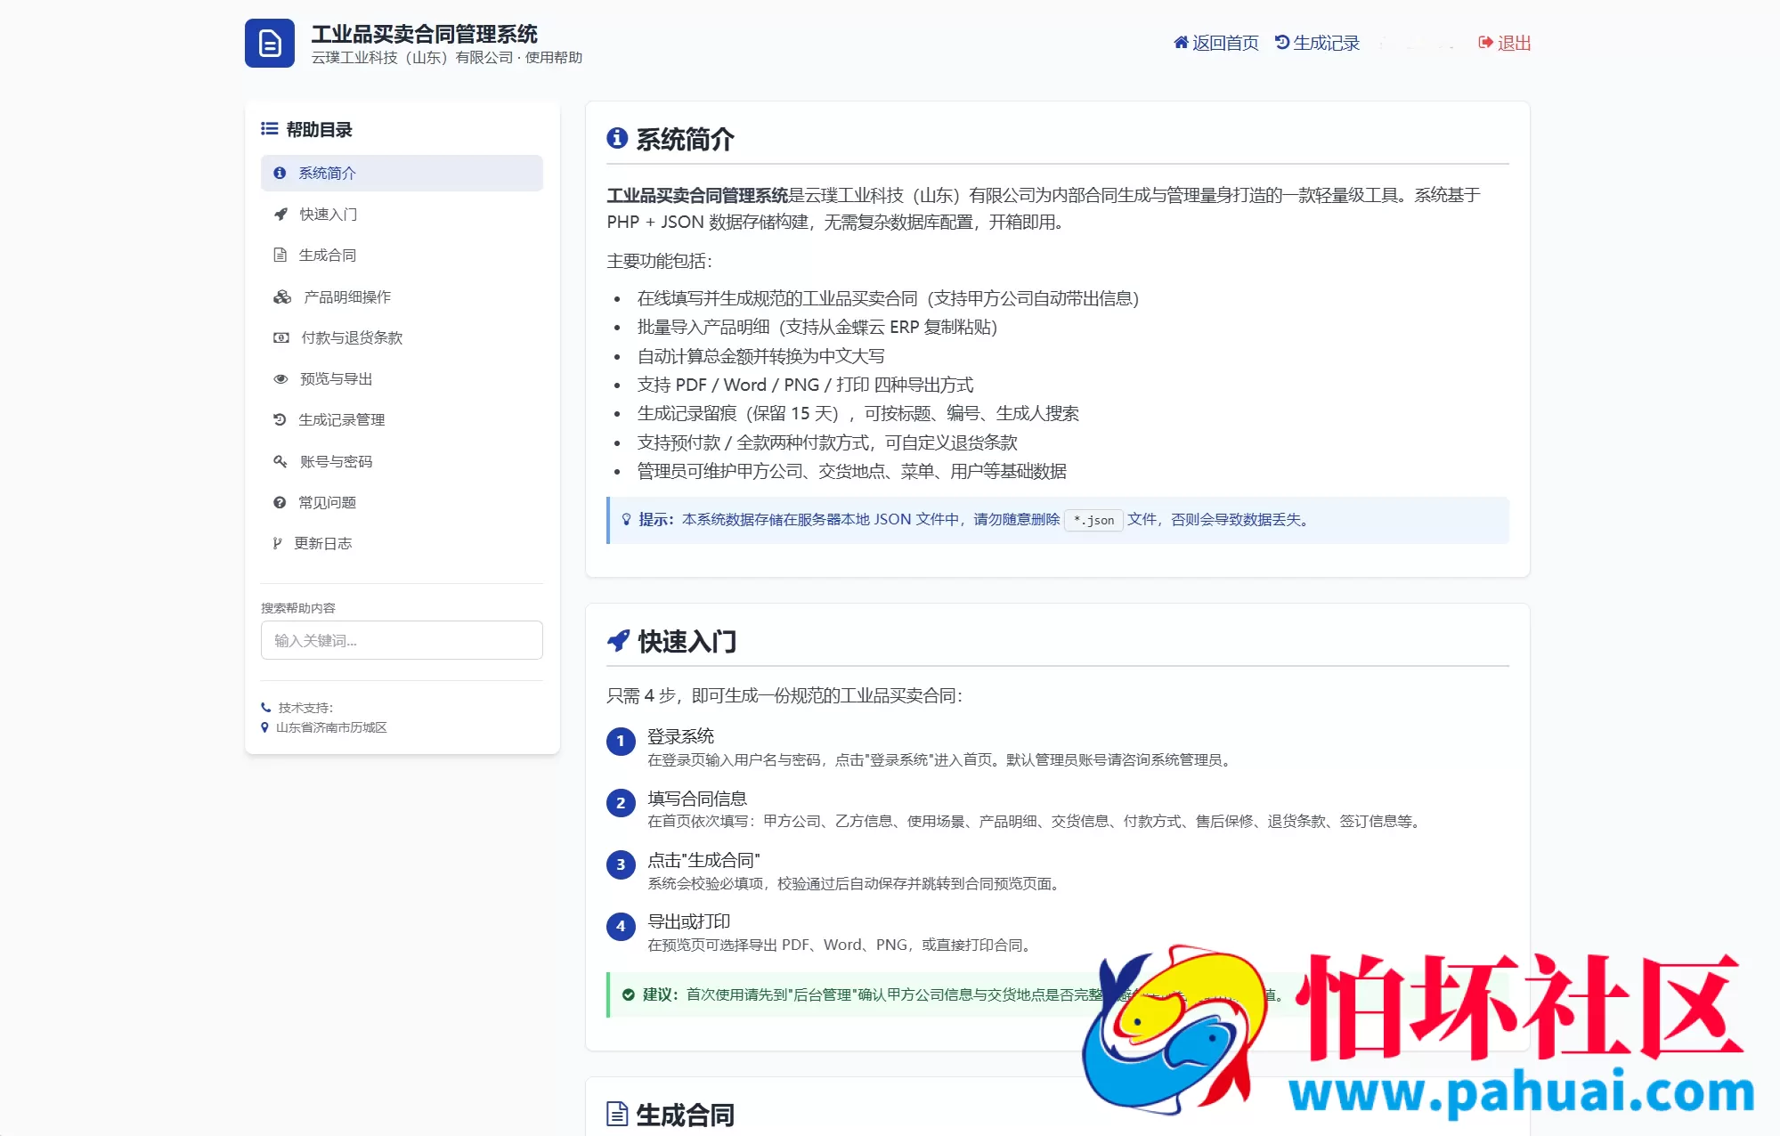
Task: Click the map pin beside 山东省济南市历城区
Action: click(264, 727)
